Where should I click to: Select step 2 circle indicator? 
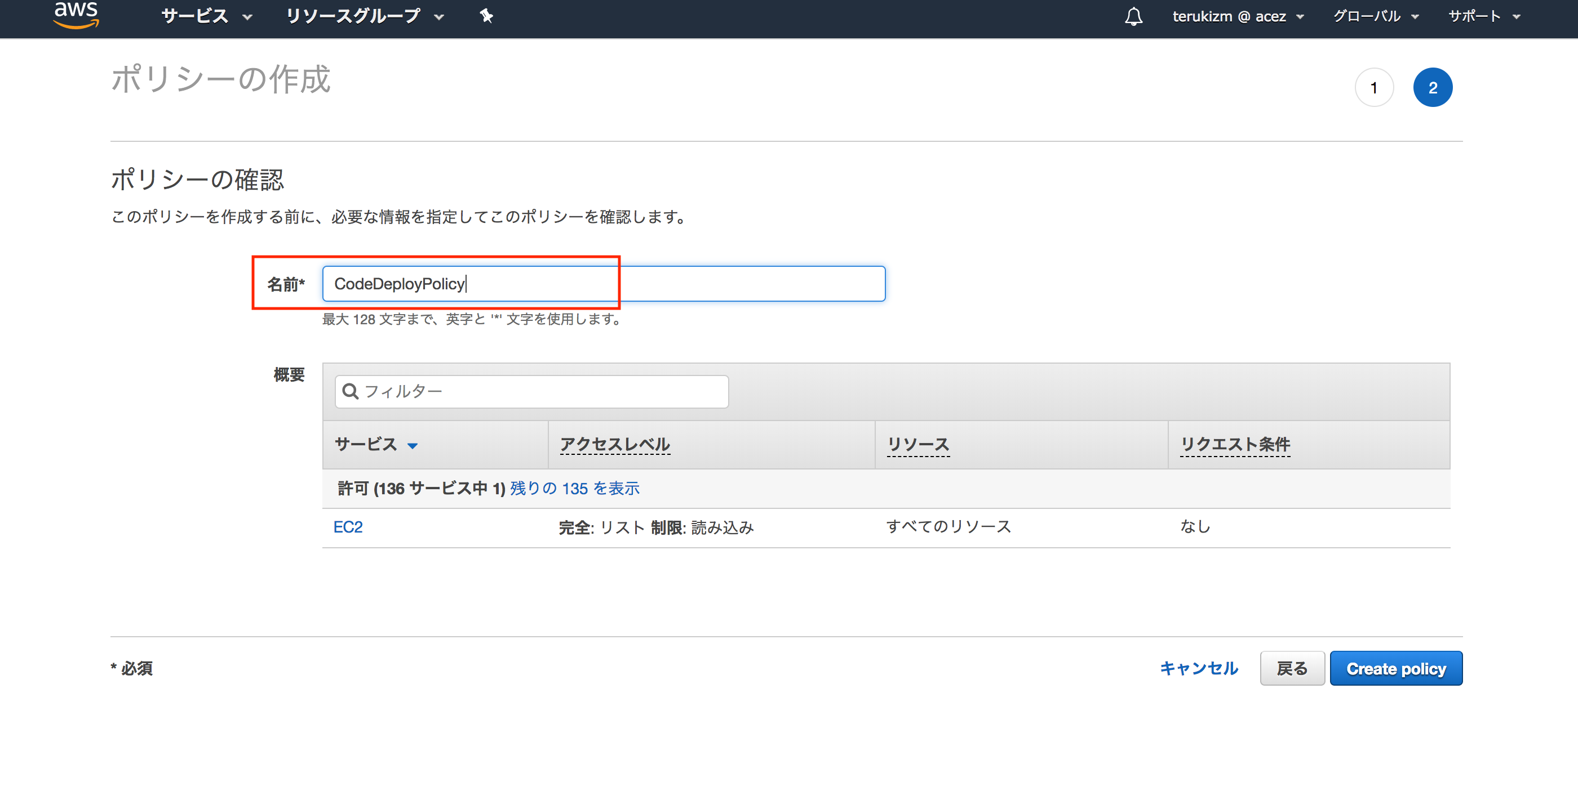click(x=1432, y=87)
